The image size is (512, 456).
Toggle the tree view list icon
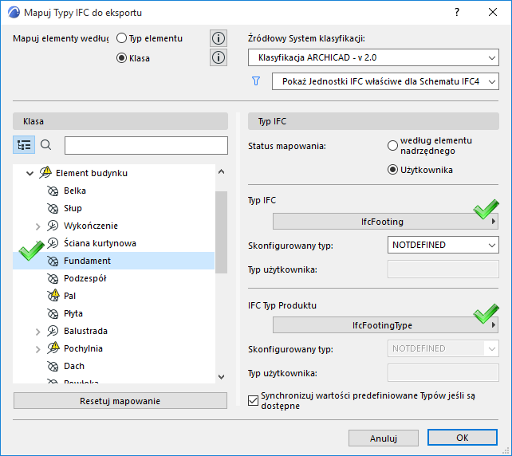(24, 144)
